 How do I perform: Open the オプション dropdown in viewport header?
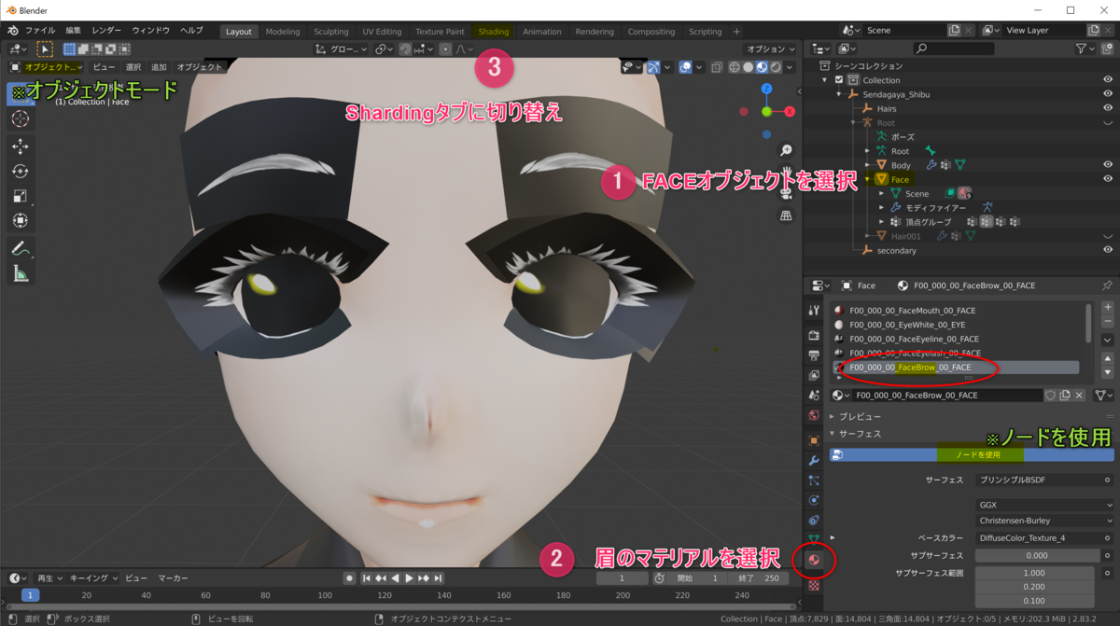click(x=770, y=49)
